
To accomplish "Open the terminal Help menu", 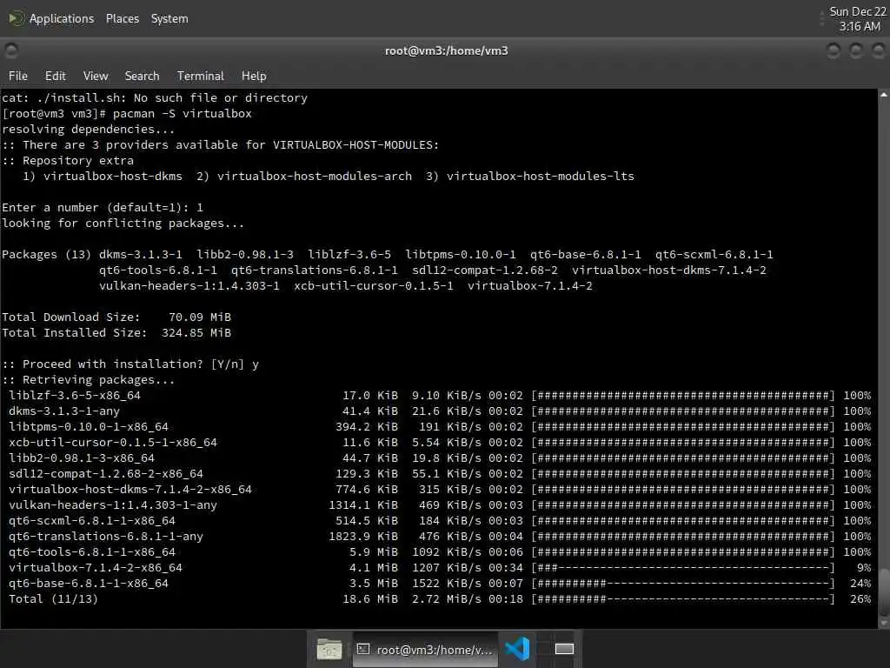I will pyautogui.click(x=254, y=76).
